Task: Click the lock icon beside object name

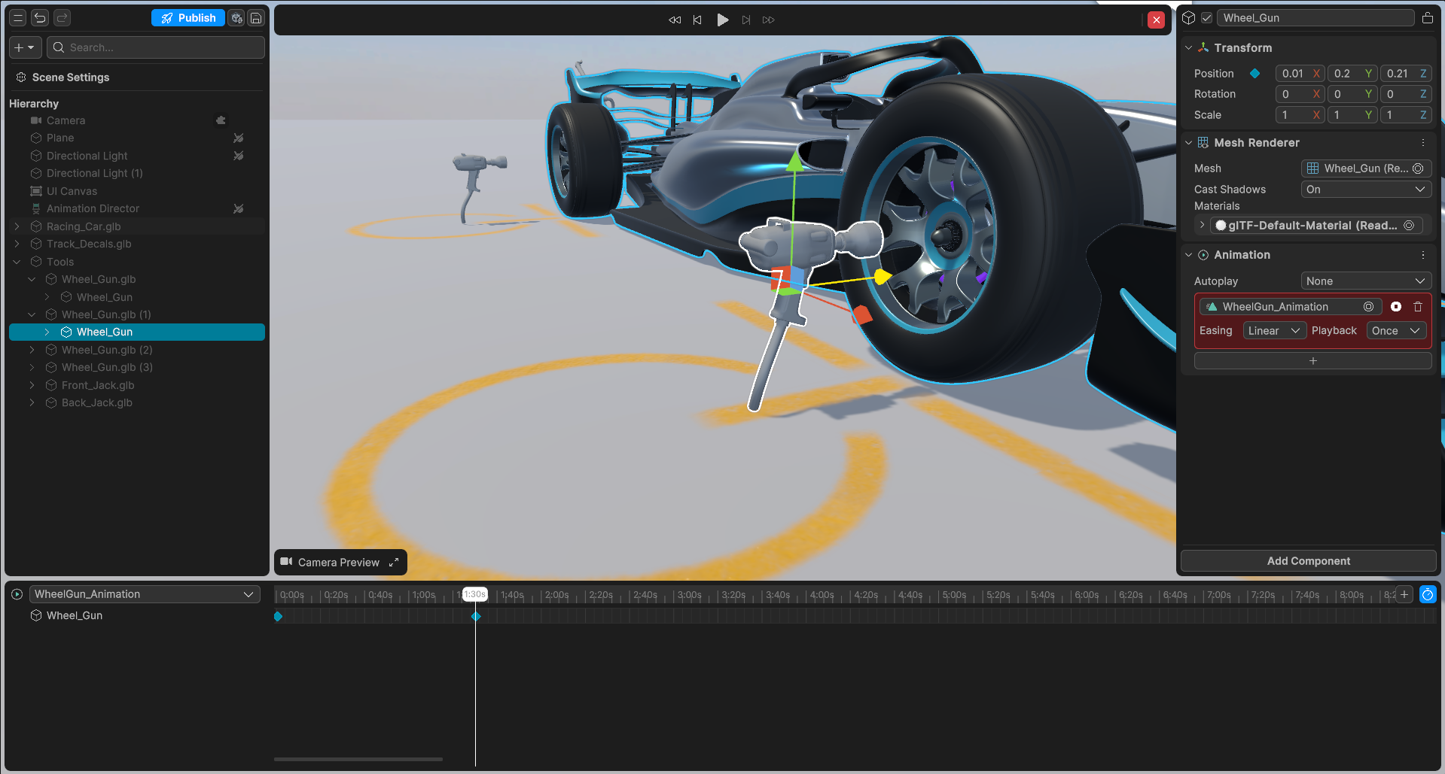Action: pos(1428,18)
